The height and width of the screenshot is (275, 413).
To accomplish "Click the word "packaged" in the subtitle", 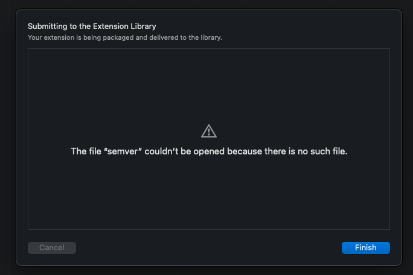I will pos(118,38).
